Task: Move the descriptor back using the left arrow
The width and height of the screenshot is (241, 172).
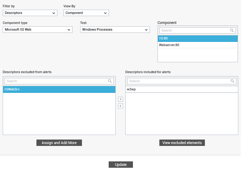Action: click(120, 106)
